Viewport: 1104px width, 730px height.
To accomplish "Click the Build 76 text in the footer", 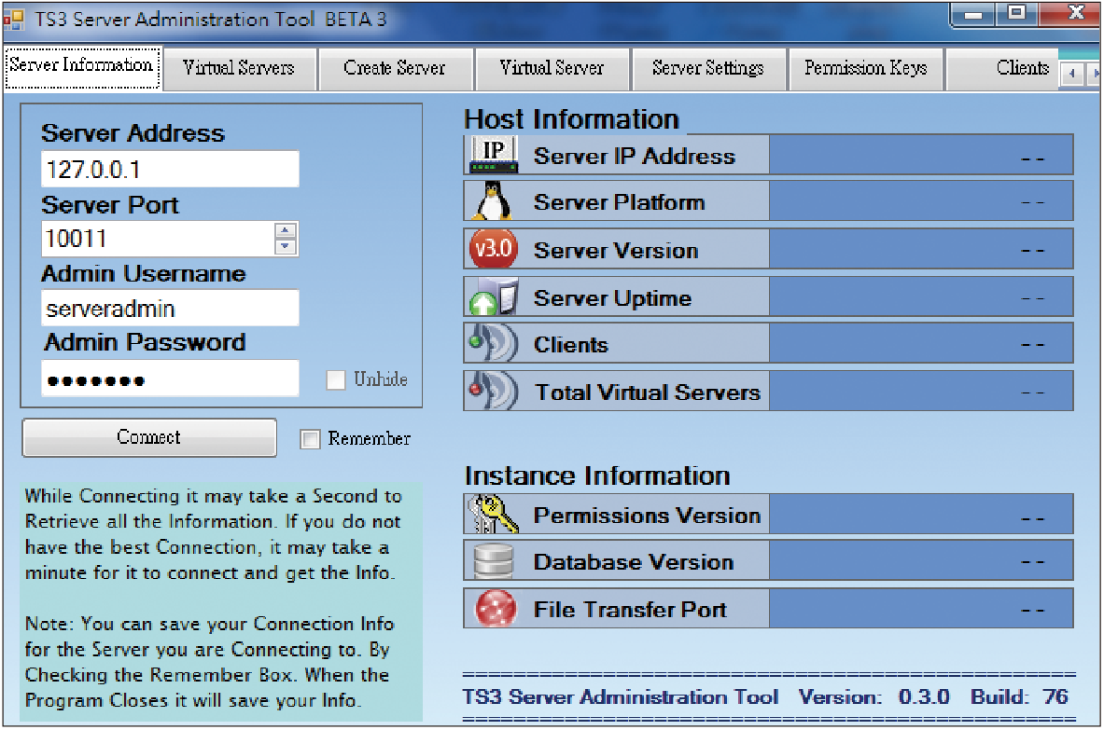I will 1019,696.
